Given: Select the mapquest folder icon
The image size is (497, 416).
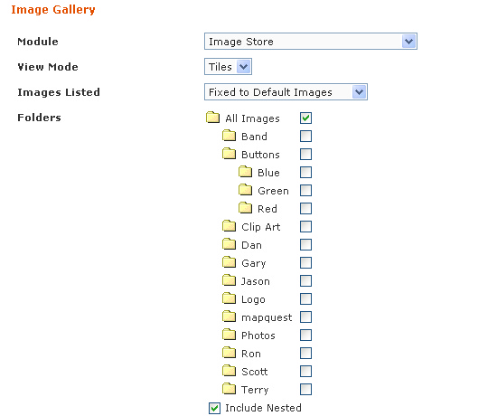Looking at the screenshot, I should [x=229, y=316].
